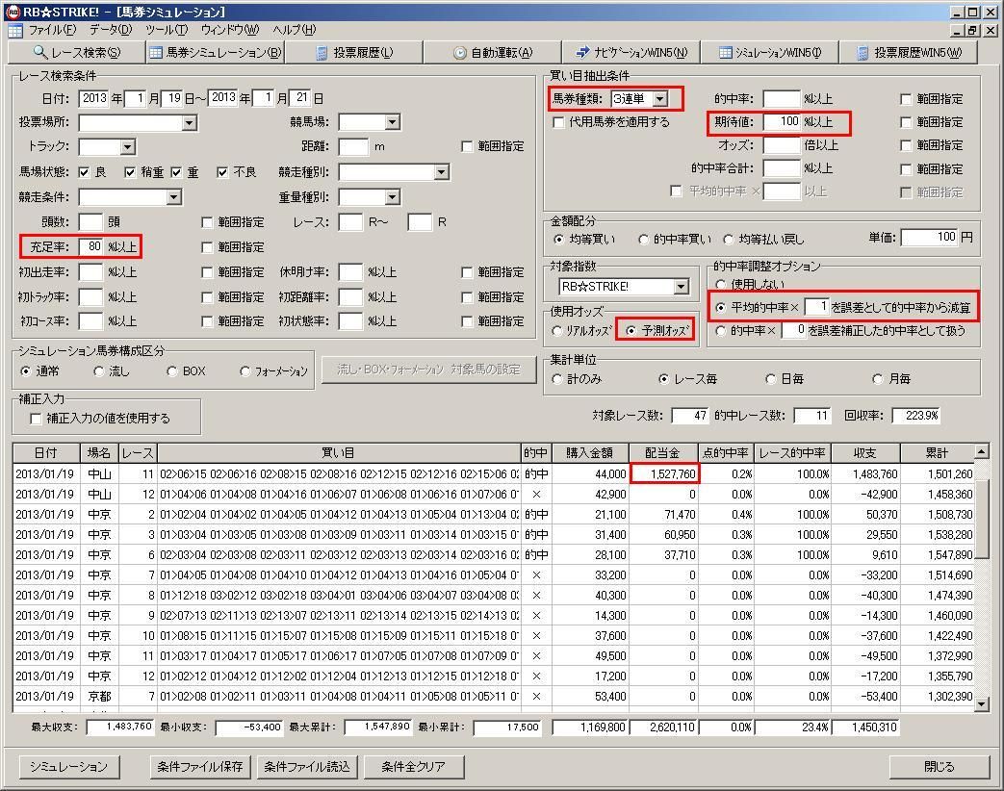Click 条件ファイル保存 button
The width and height of the screenshot is (1004, 791).
[x=200, y=767]
